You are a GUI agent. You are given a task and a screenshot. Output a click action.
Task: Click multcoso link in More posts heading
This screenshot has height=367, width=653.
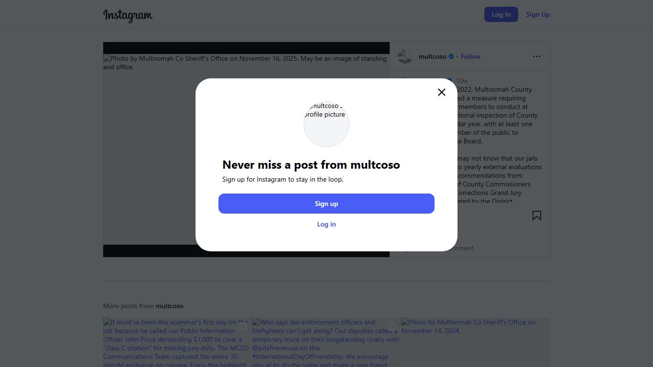pyautogui.click(x=170, y=306)
